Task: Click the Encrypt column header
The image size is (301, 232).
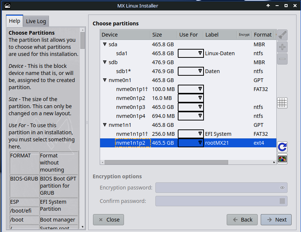Action: pos(244,35)
